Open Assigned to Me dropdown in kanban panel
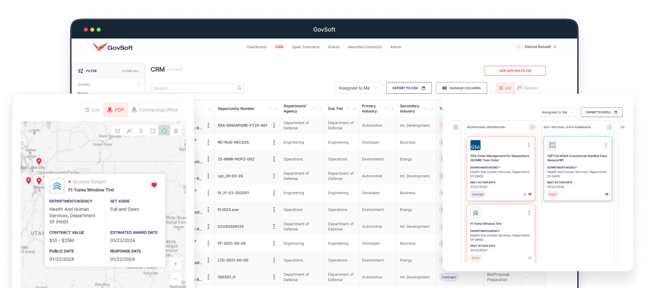Image resolution: width=670 pixels, height=288 pixels. click(557, 112)
